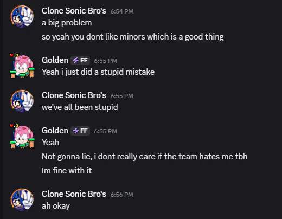The image size is (282, 219).
Task: Click the 6:56 PM timestamp
Action: coord(122,195)
